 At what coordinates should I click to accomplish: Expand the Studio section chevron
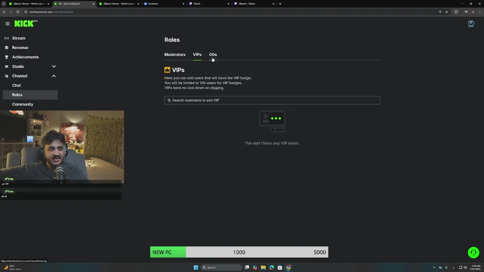54,66
